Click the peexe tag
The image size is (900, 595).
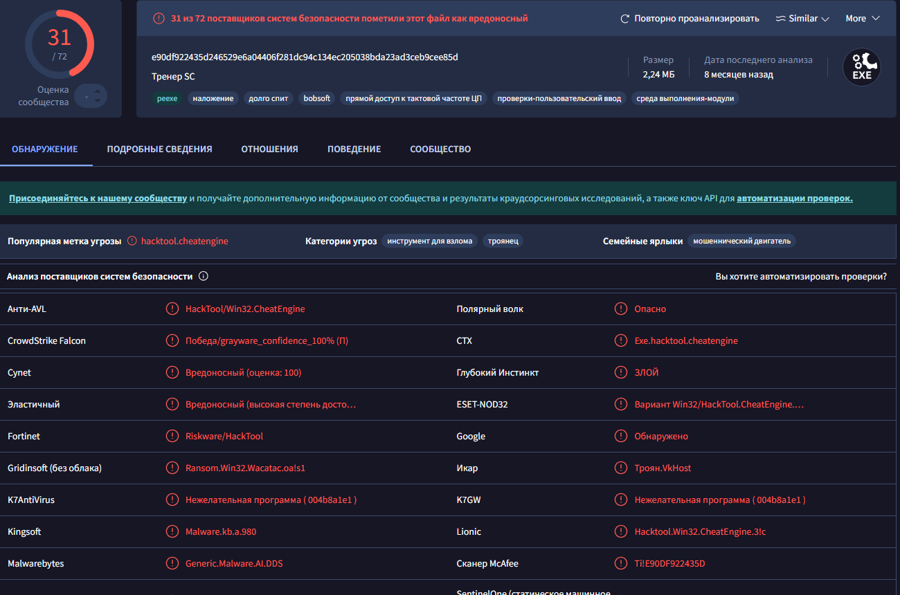167,98
